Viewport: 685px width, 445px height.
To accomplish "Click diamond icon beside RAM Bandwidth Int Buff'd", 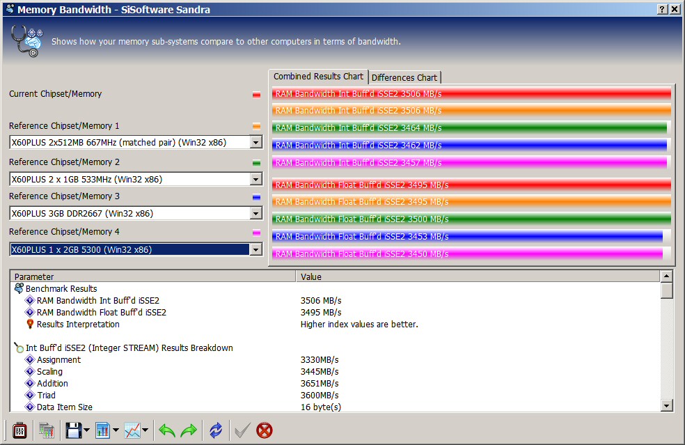I will tap(30, 300).
